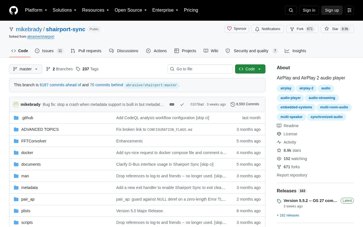This screenshot has height=227, width=363.
Task: Open the docker folder
Action: (x=27, y=153)
